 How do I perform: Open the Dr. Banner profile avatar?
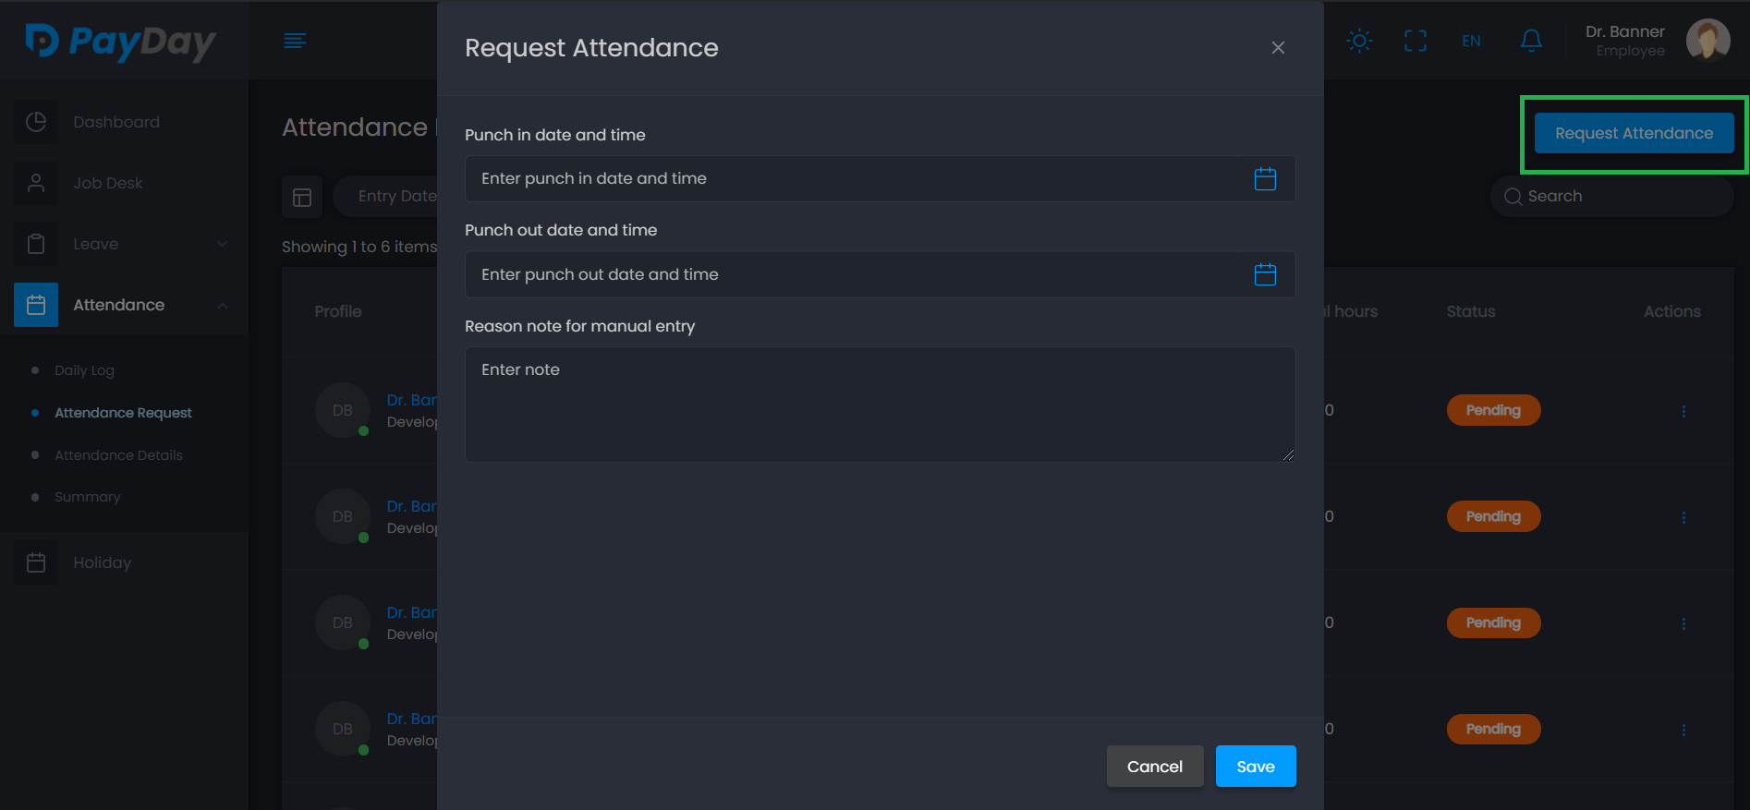[1707, 41]
